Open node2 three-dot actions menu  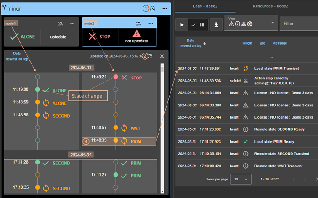(x=150, y=24)
